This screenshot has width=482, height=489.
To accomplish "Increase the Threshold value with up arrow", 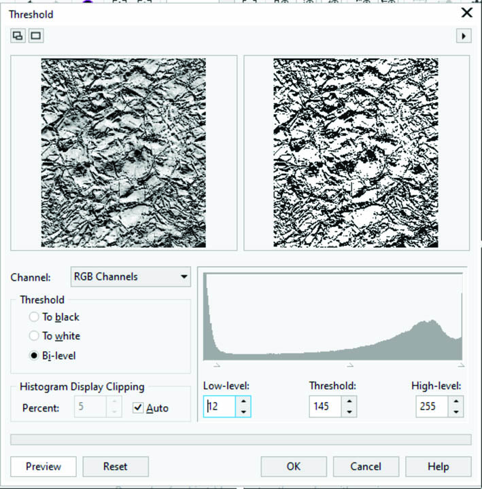I will pos(349,401).
